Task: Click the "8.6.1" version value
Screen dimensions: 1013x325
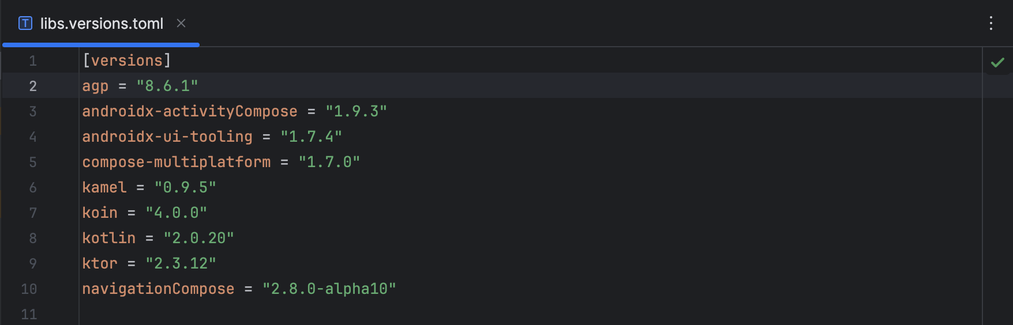Action: [x=167, y=86]
